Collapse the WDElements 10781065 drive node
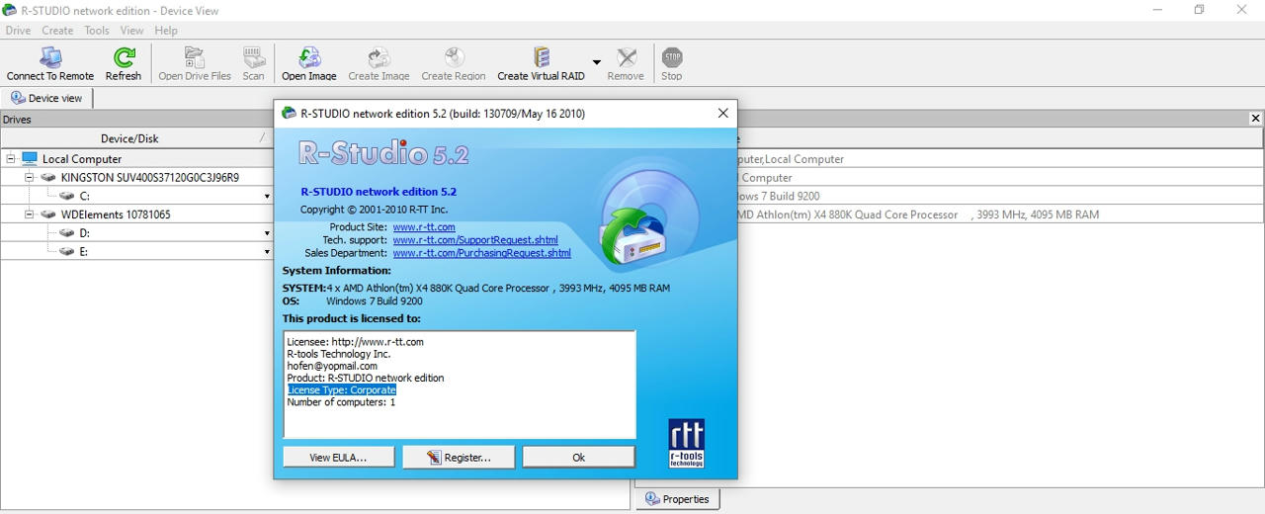1265x514 pixels. click(30, 214)
